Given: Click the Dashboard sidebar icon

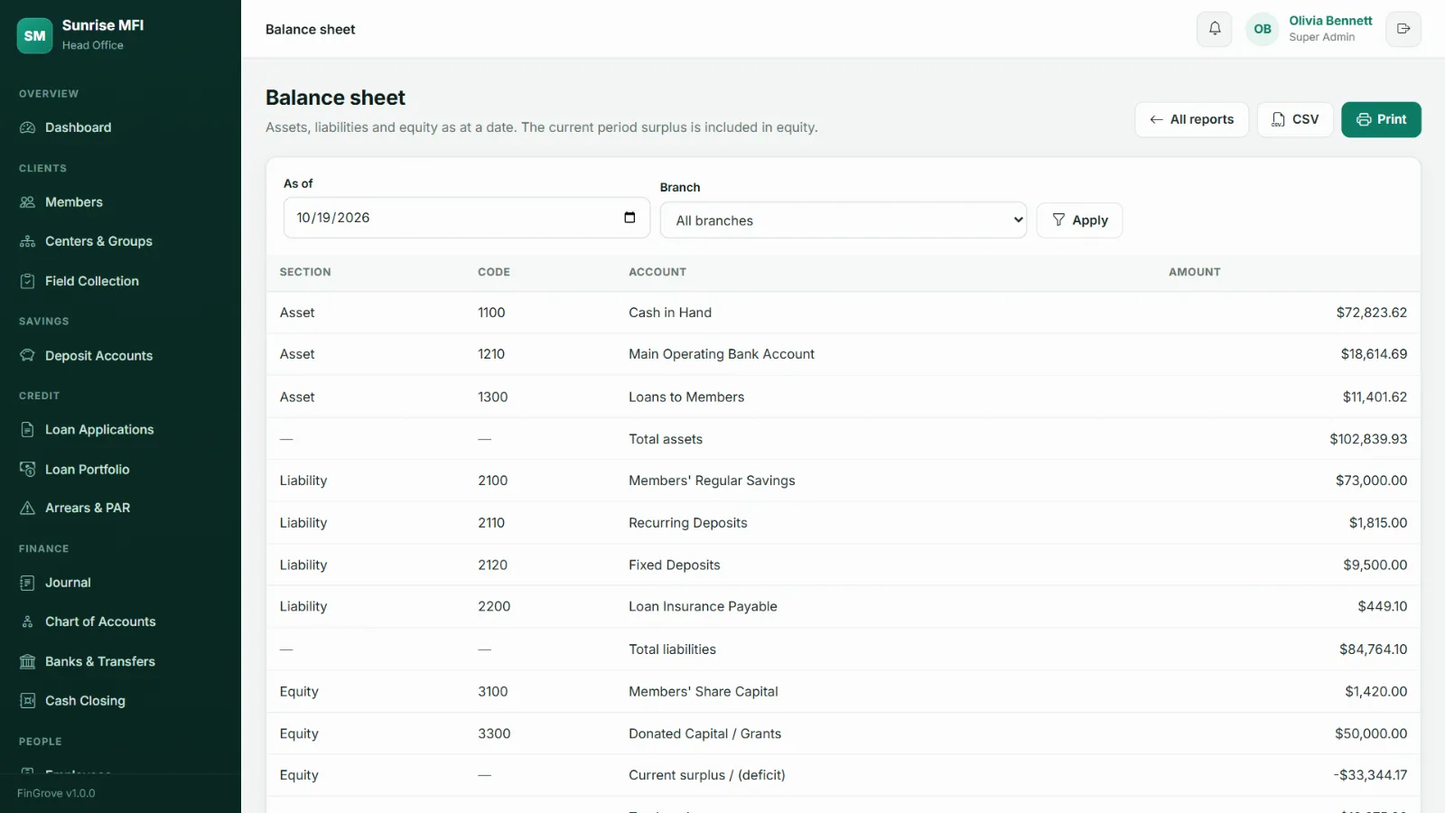Looking at the screenshot, I should coord(28,127).
